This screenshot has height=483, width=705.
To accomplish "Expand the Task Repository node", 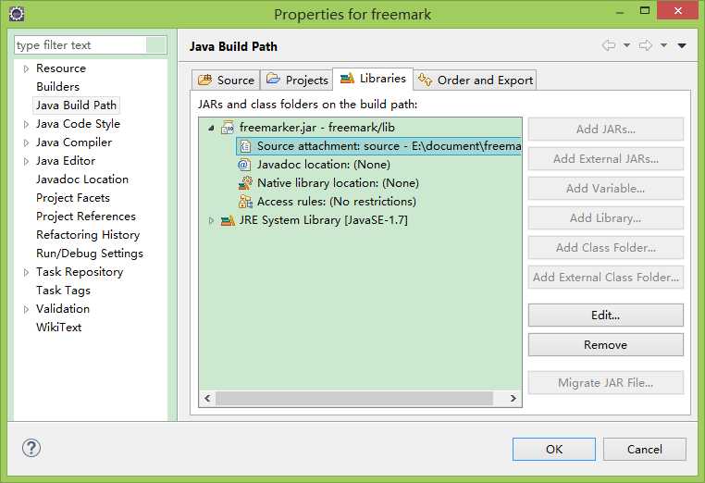I will coord(26,272).
